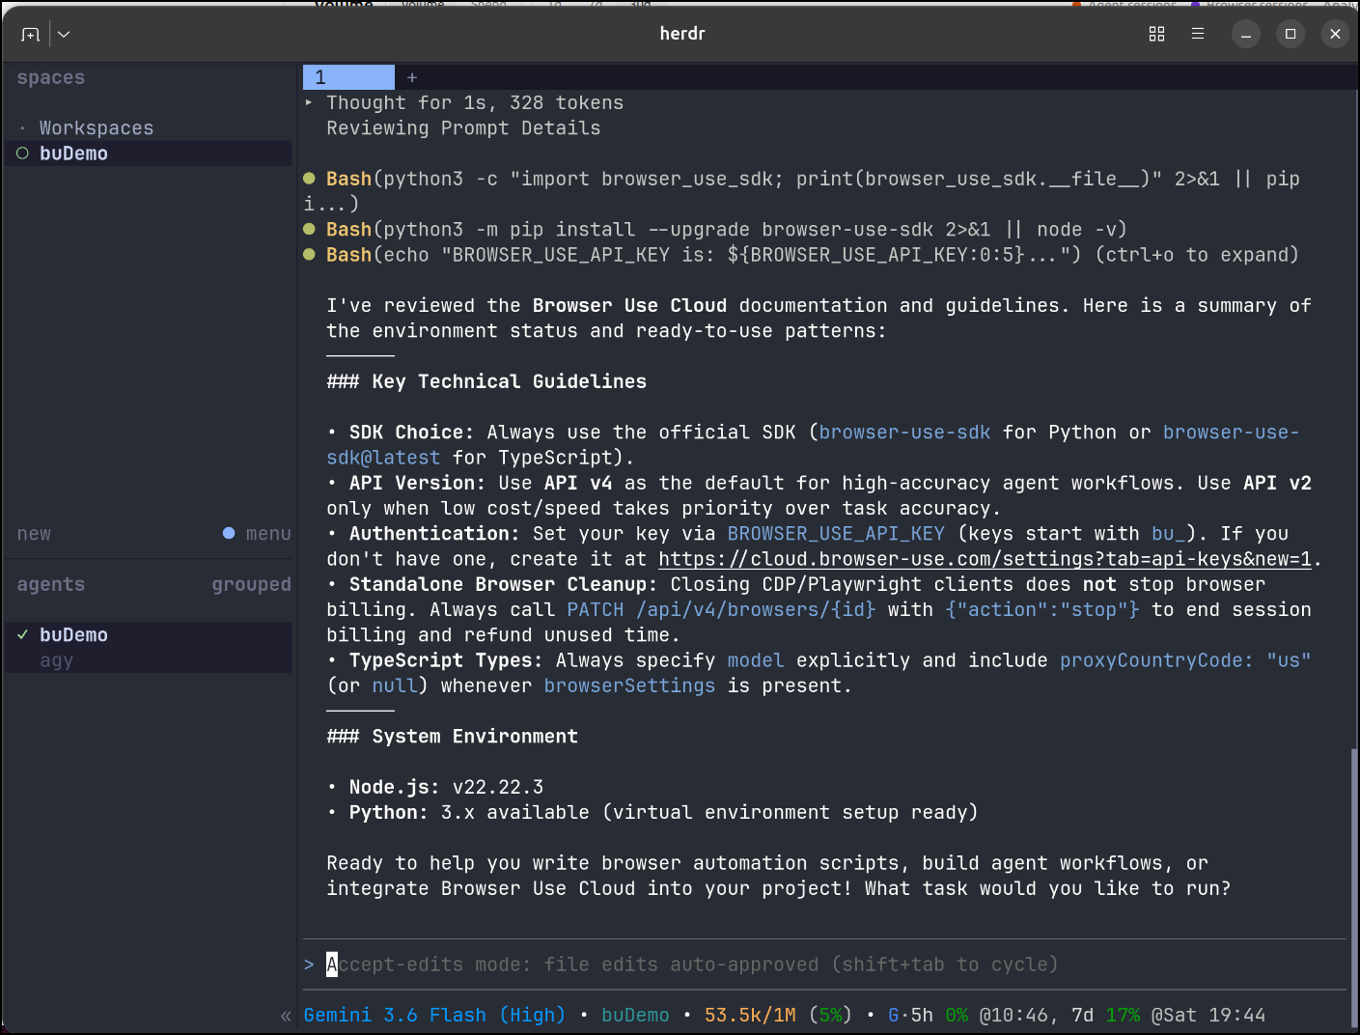Viewport: 1360px width, 1035px height.
Task: Click the agy label under buDemo agent
Action: [x=57, y=660]
